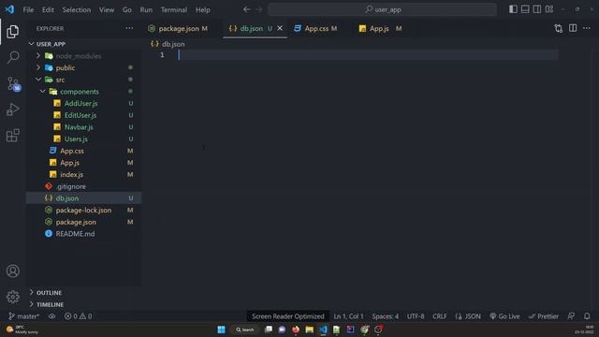
Task: Close the db.json tab
Action: (x=280, y=28)
